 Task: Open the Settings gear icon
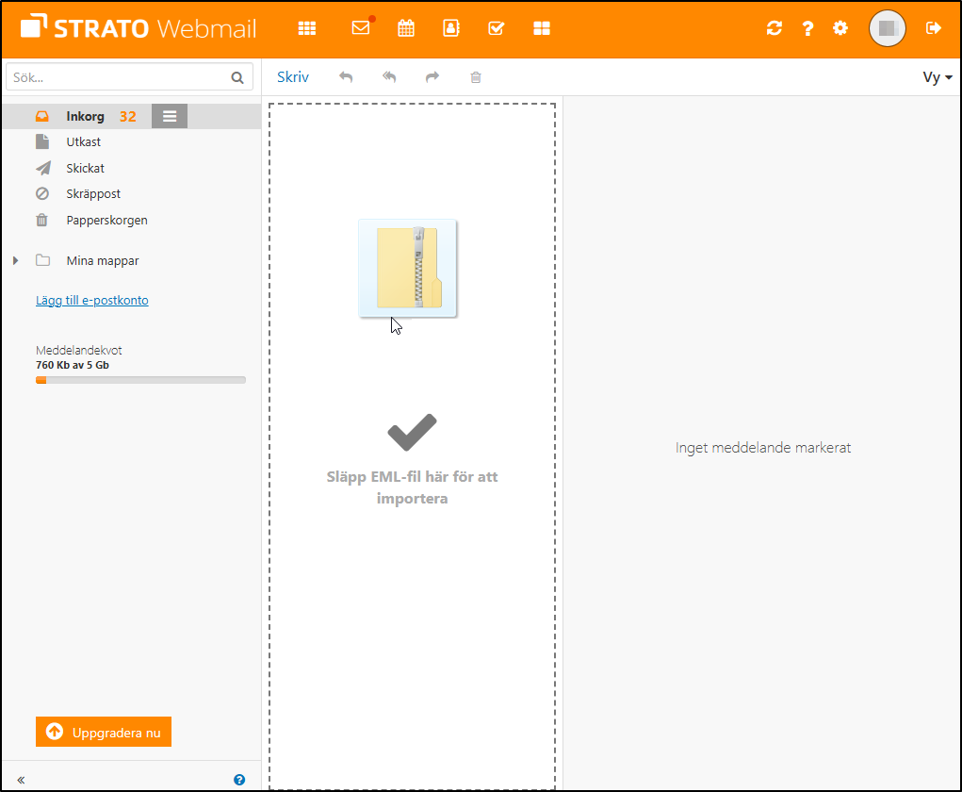(x=840, y=28)
